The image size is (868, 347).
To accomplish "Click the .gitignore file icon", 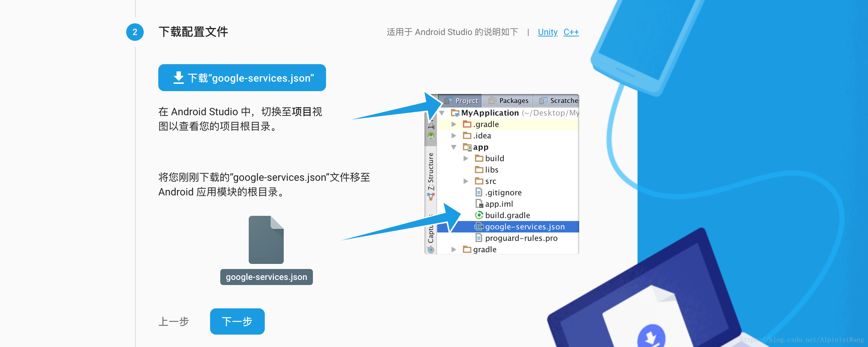I will point(479,192).
